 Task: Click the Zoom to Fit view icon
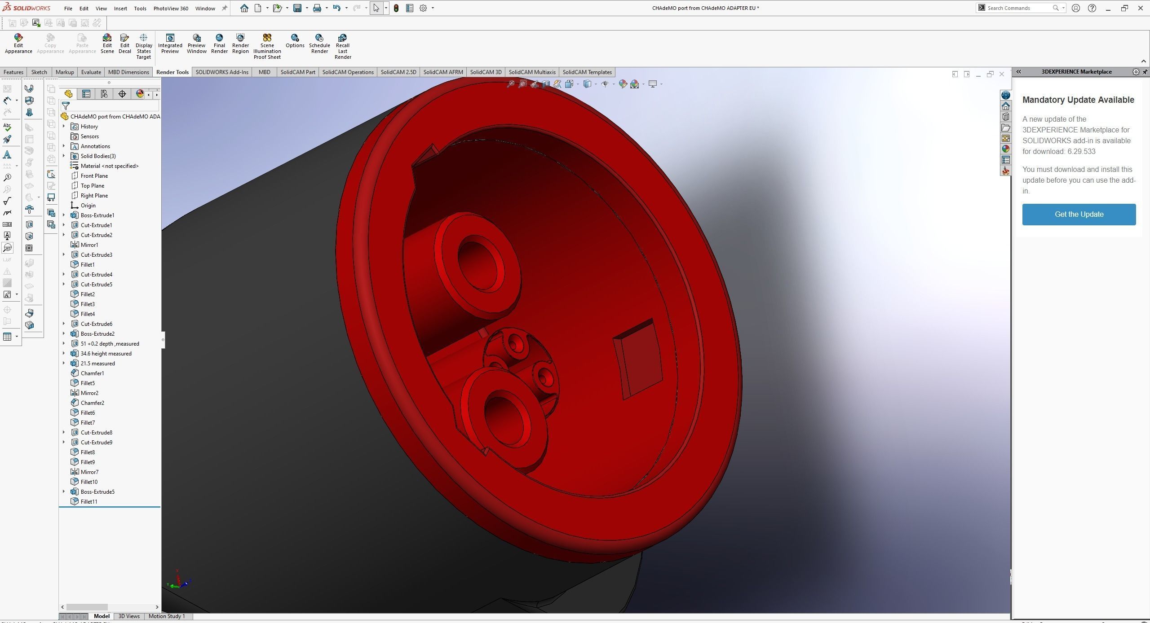(x=510, y=84)
